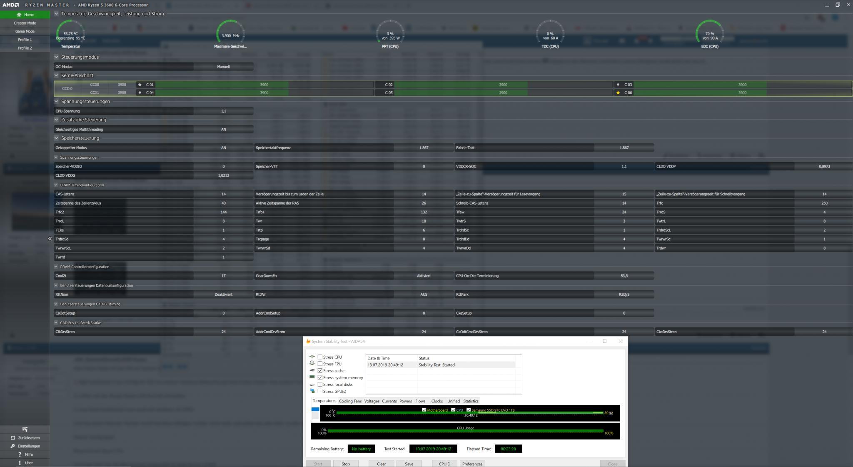Select Profile 1 in the sidebar
This screenshot has width=853, height=467.
click(25, 40)
